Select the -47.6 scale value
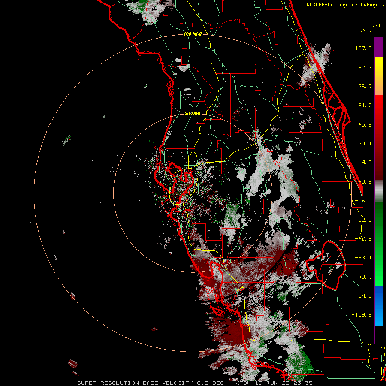 point(363,239)
